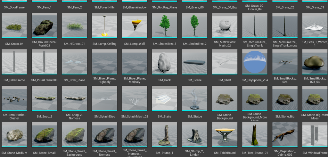Select the SM_Statue mesh thumbnail
328x157 pixels.
pos(195,98)
